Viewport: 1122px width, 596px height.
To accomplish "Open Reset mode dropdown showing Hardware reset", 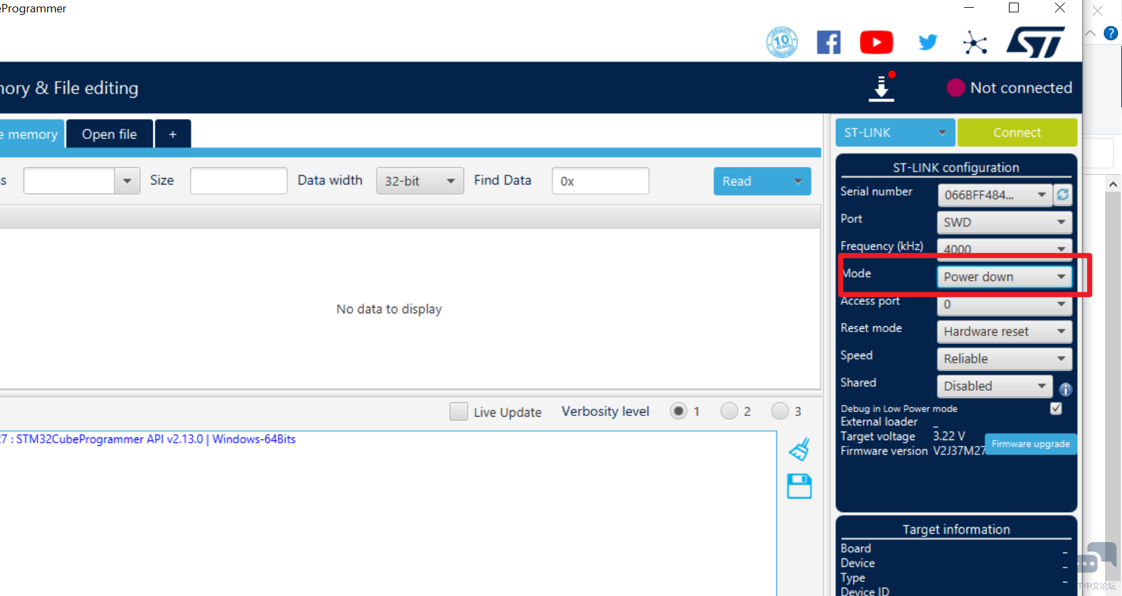I will point(1004,331).
